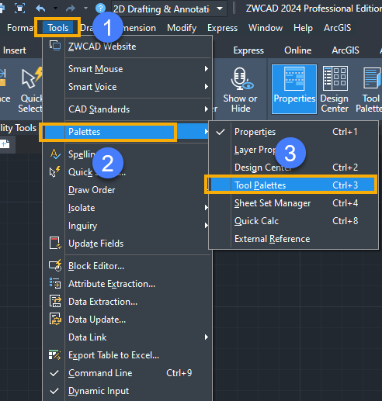Select External Reference in palettes submenu
382x401 pixels.
tap(293, 239)
